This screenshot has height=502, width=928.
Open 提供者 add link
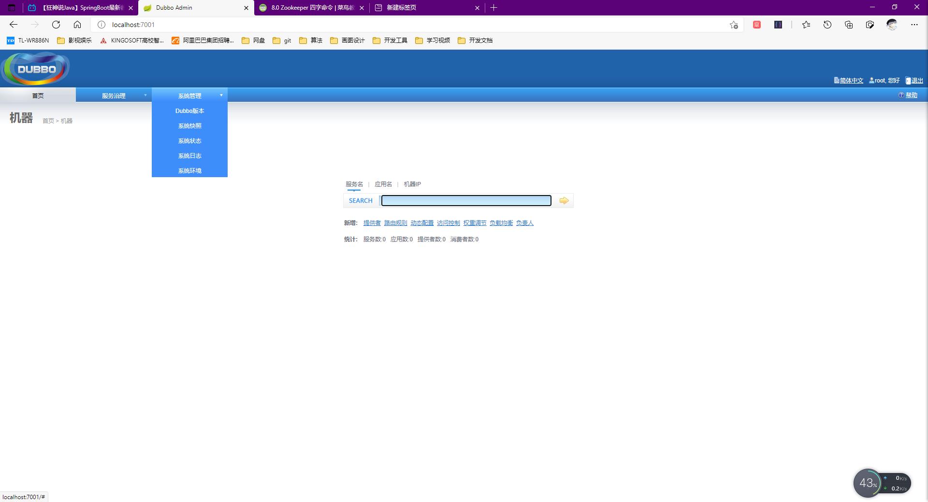372,223
